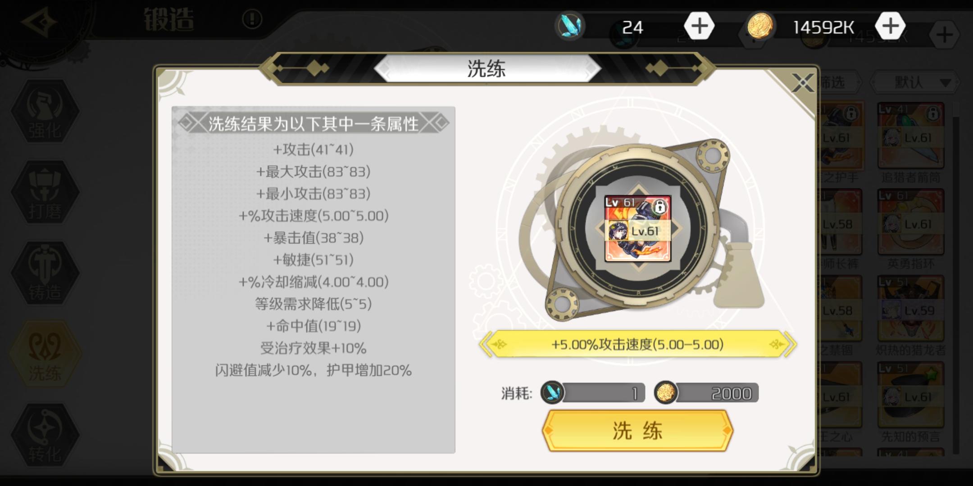This screenshot has width=973, height=486.
Task: Select the 强化 enhance sidebar icon
Action: click(x=45, y=112)
